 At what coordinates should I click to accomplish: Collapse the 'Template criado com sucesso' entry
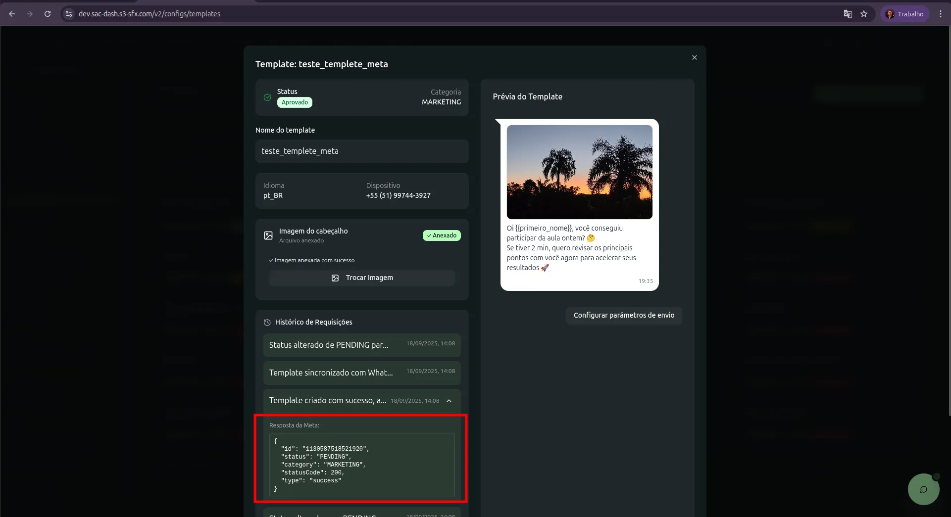tap(449, 401)
